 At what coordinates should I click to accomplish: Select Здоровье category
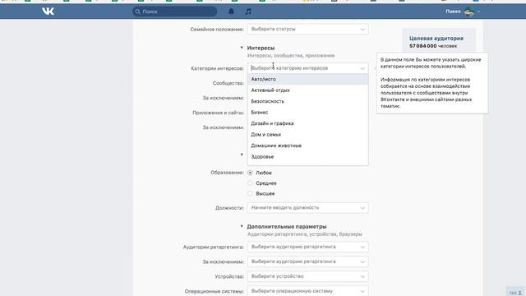tap(307, 157)
